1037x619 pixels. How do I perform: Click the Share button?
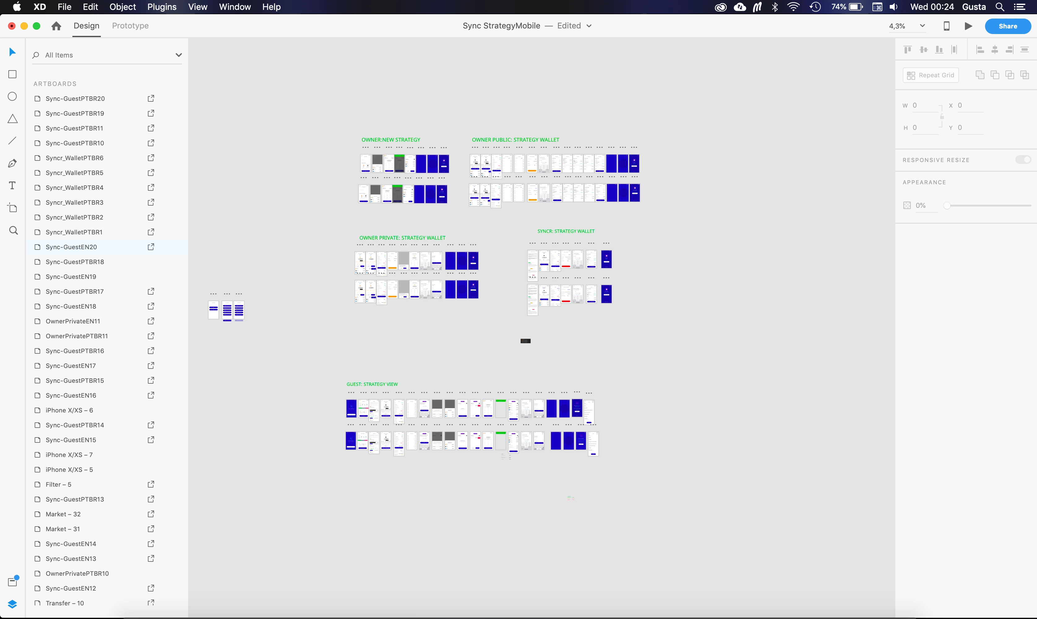tap(1007, 26)
